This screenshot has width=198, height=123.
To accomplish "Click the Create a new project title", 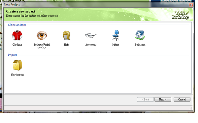I will click(21, 11).
